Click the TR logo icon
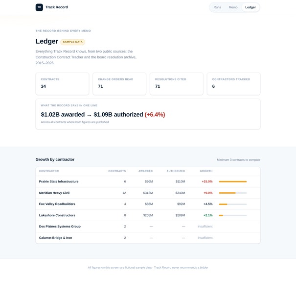Viewport: 296px width, 281px height. pos(39,7)
